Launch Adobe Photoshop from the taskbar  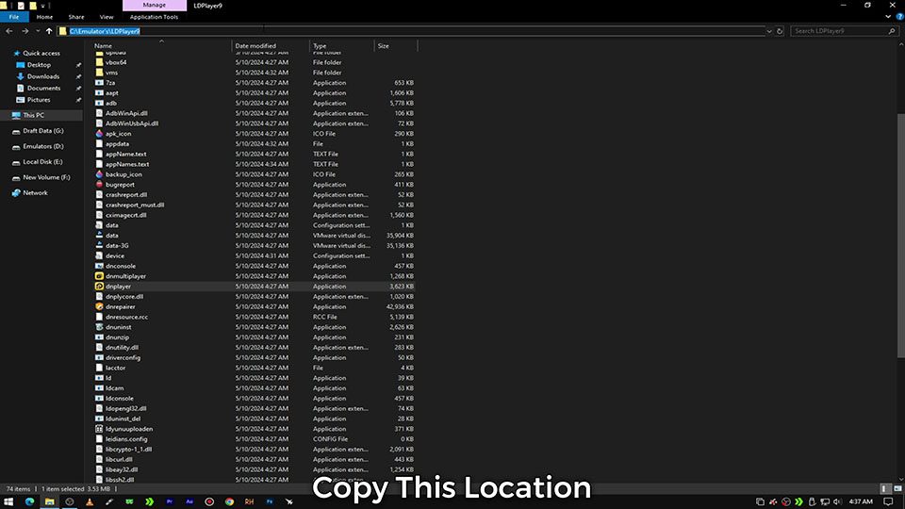coord(269,502)
